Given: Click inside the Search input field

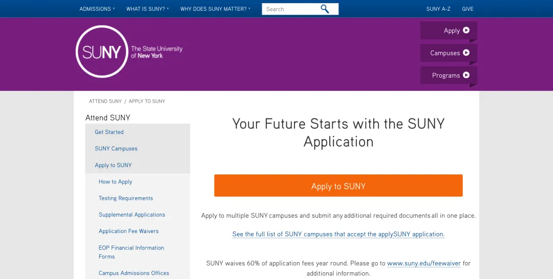Looking at the screenshot, I should [289, 9].
